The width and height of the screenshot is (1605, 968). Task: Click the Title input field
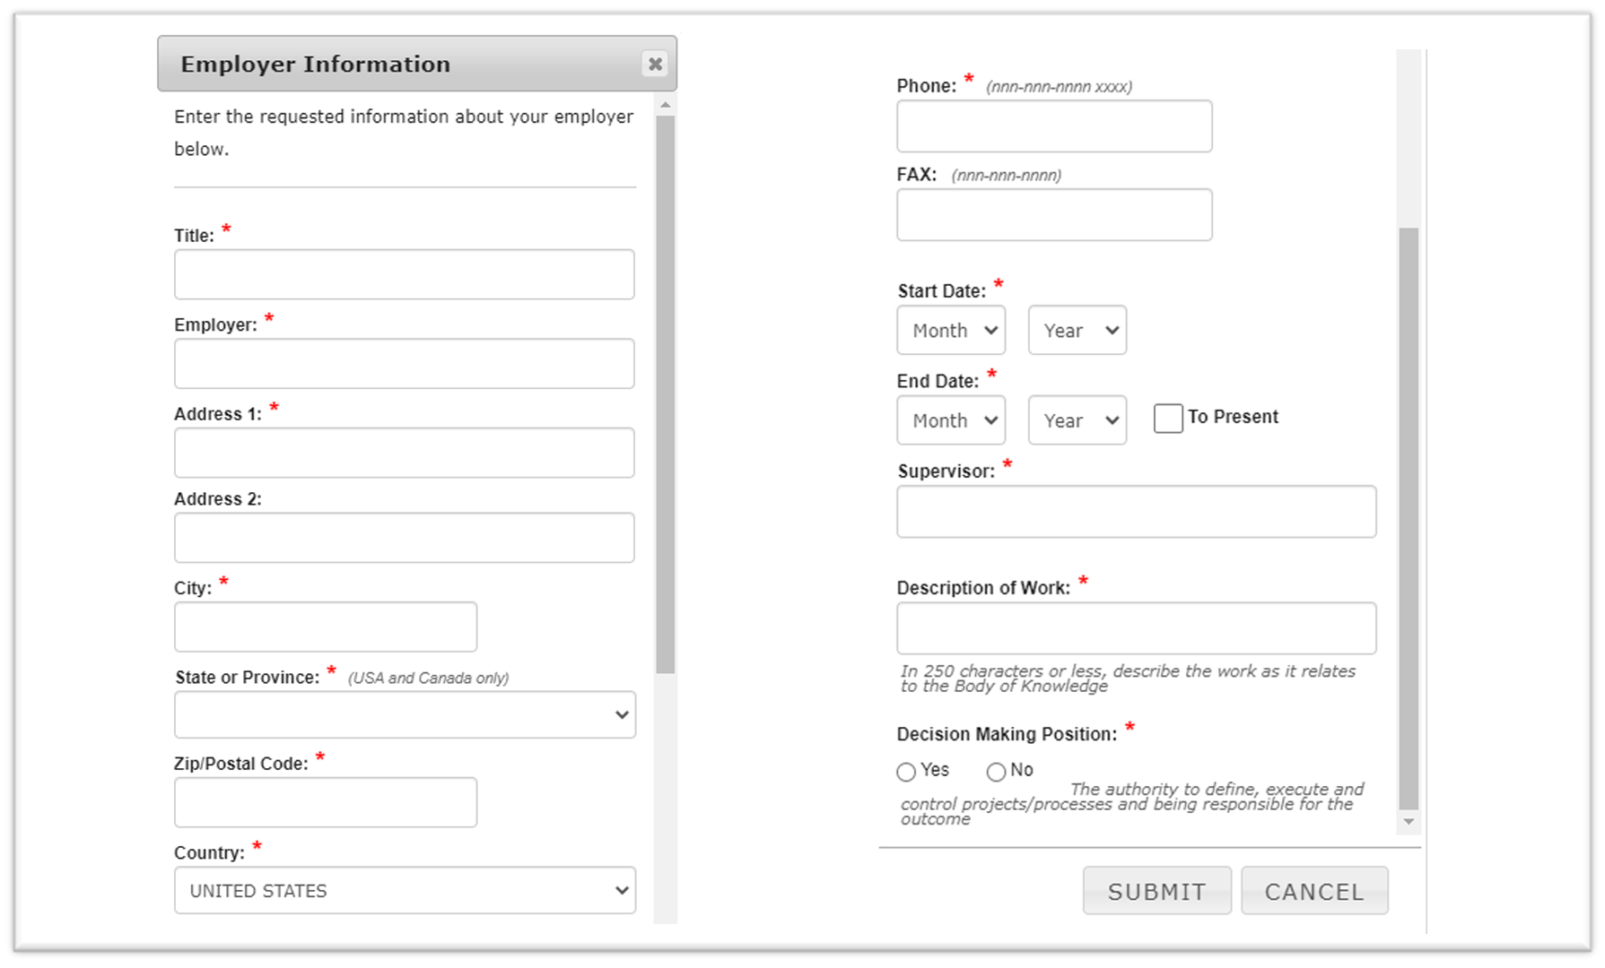click(x=405, y=274)
